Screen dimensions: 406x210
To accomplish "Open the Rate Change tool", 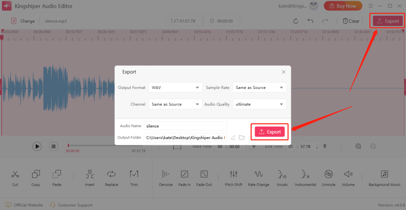I will click(259, 178).
